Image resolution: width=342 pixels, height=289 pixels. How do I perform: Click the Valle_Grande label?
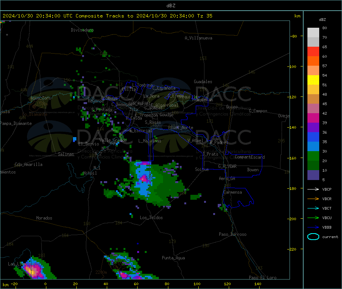pos(113,140)
